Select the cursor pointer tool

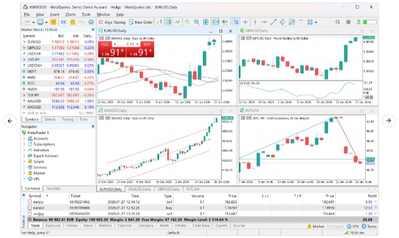coord(236,22)
